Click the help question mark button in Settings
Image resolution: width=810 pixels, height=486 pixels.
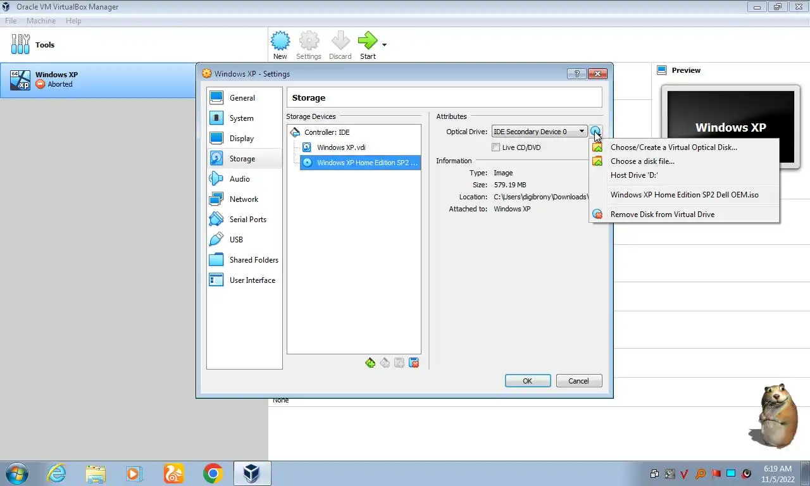pos(576,73)
